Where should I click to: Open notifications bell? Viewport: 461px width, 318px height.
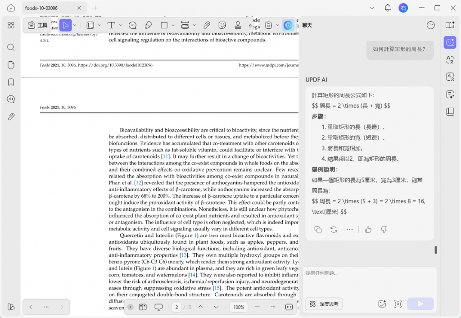pyautogui.click(x=388, y=8)
